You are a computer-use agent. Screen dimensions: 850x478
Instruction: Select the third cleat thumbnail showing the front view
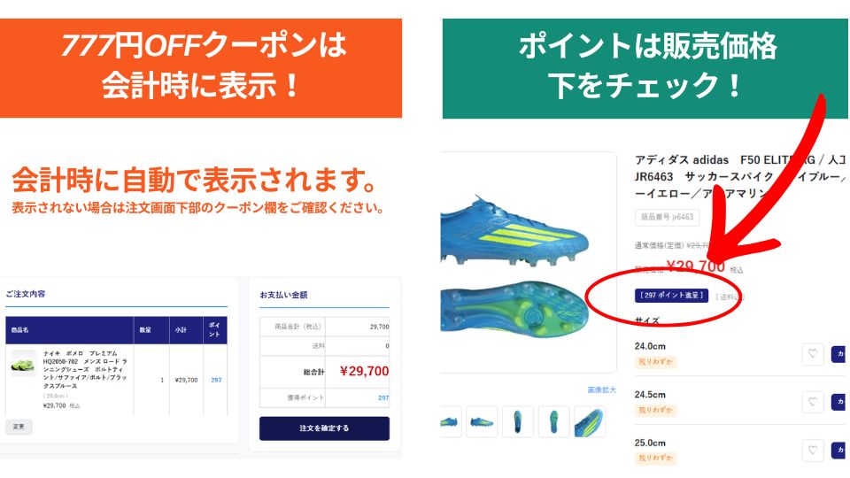coord(518,422)
